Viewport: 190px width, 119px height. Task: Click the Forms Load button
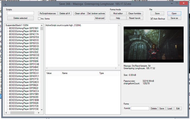[x=170, y=108]
